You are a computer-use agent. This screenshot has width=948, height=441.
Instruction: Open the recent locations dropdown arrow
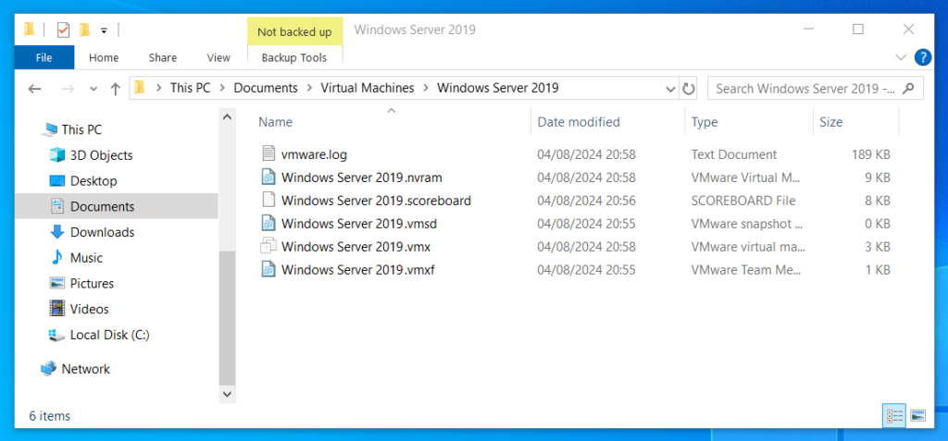pos(94,89)
